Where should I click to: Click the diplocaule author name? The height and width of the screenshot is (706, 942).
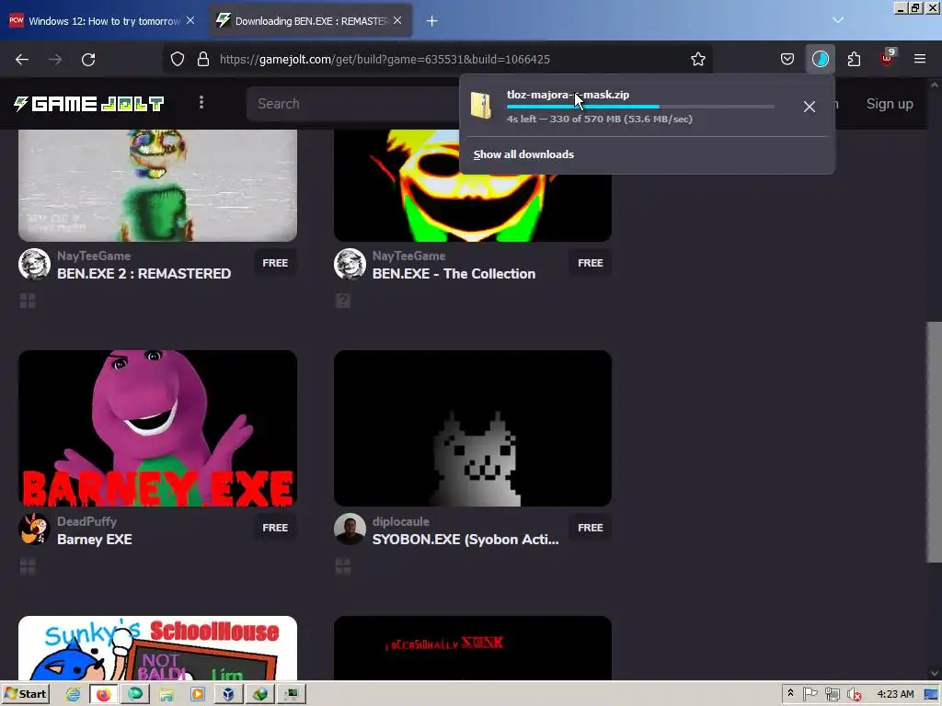click(401, 522)
